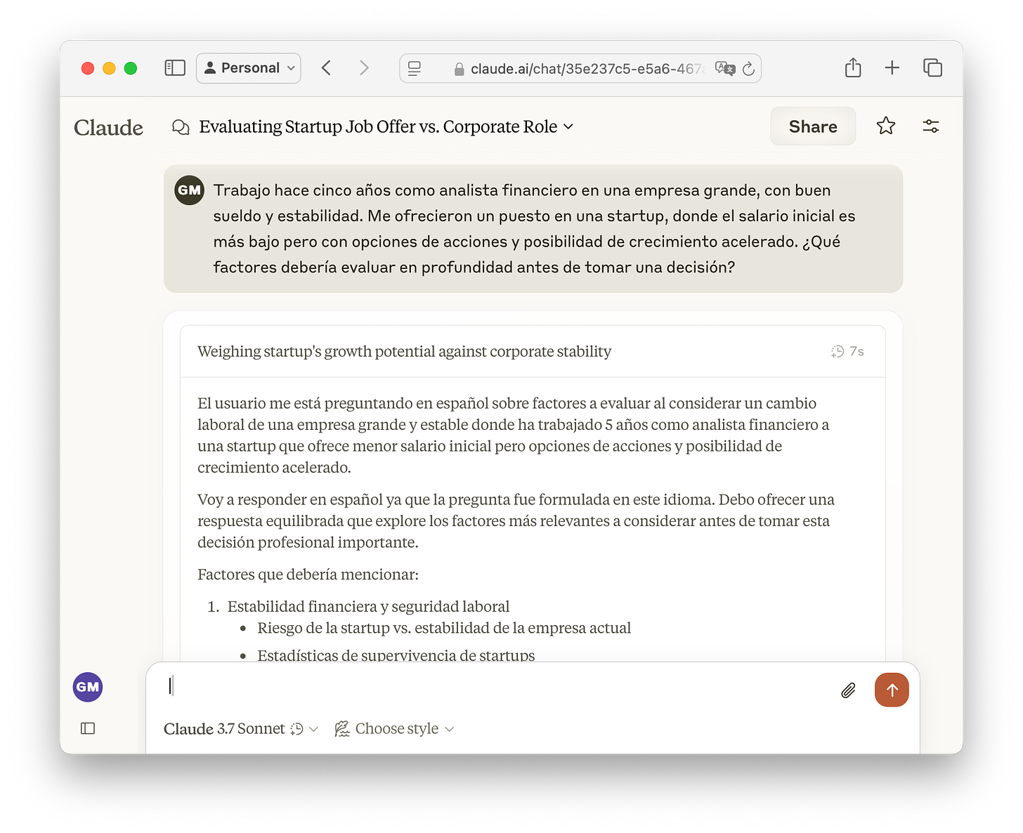The image size is (1023, 833).
Task: Click the GM avatar in user message
Action: pos(190,190)
